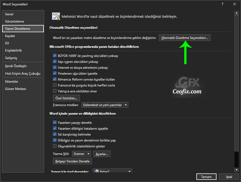Enable Okunabilirlik istatistiklerini göster
This screenshot has height=182, width=241.
click(55, 146)
